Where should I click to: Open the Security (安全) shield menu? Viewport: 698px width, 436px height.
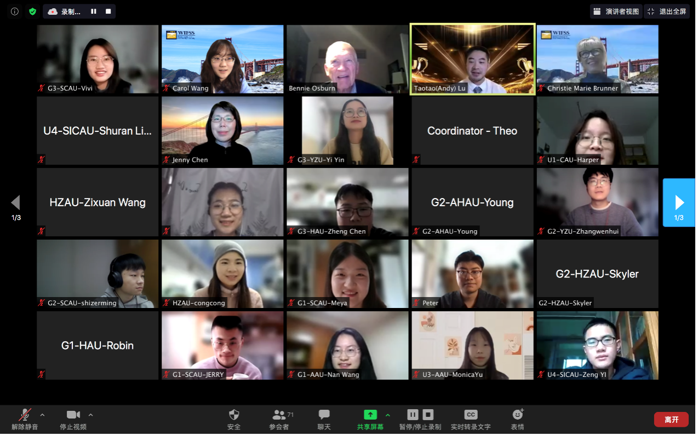point(234,418)
